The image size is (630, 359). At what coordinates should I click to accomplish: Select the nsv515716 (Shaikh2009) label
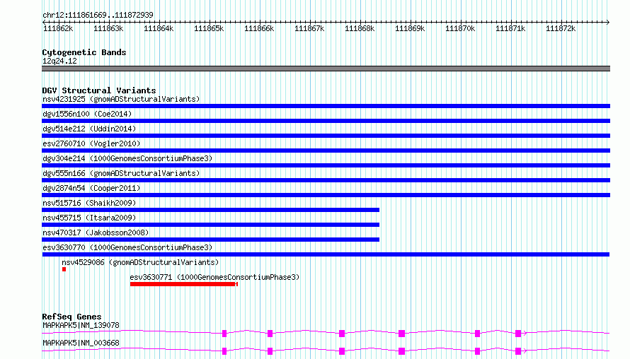pos(89,203)
